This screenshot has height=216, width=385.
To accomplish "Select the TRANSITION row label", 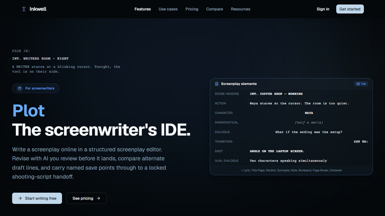I will coord(224,142).
